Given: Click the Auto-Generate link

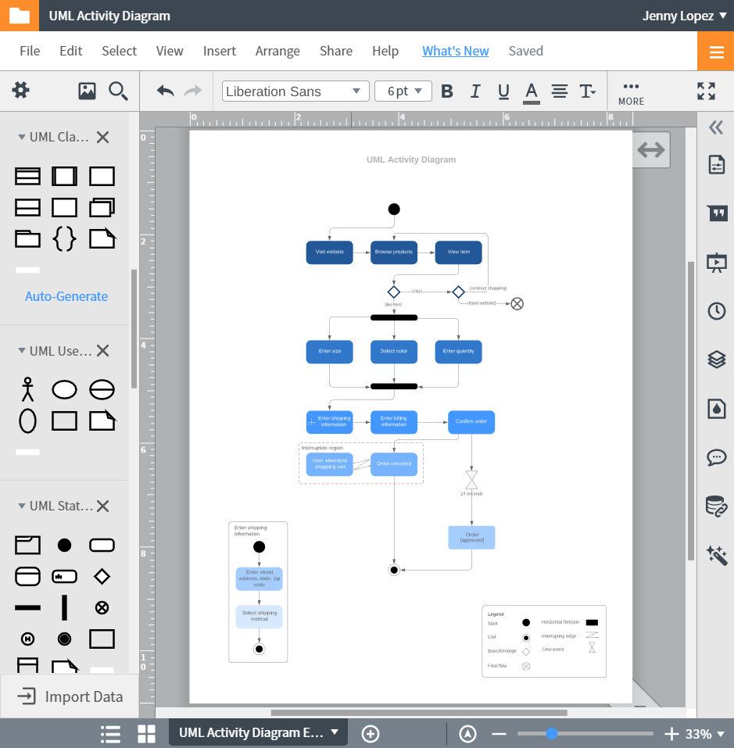Looking at the screenshot, I should tap(66, 296).
